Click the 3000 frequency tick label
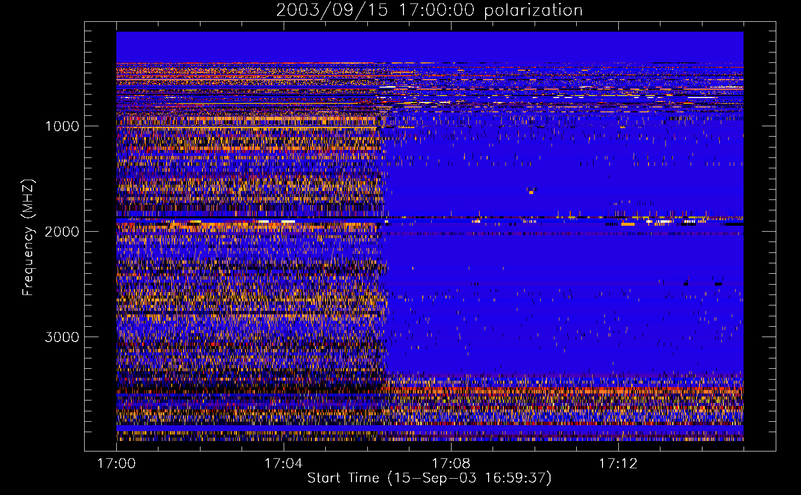Image resolution: width=801 pixels, height=495 pixels. [62, 337]
